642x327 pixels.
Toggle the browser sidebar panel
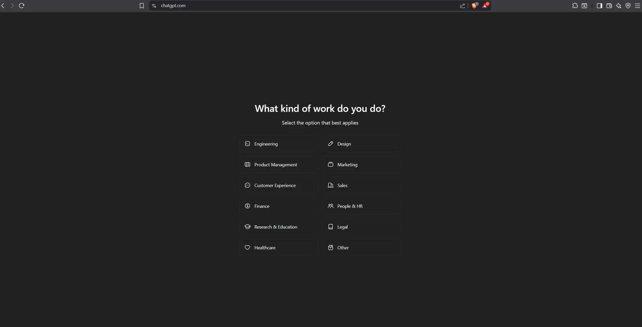tap(600, 6)
